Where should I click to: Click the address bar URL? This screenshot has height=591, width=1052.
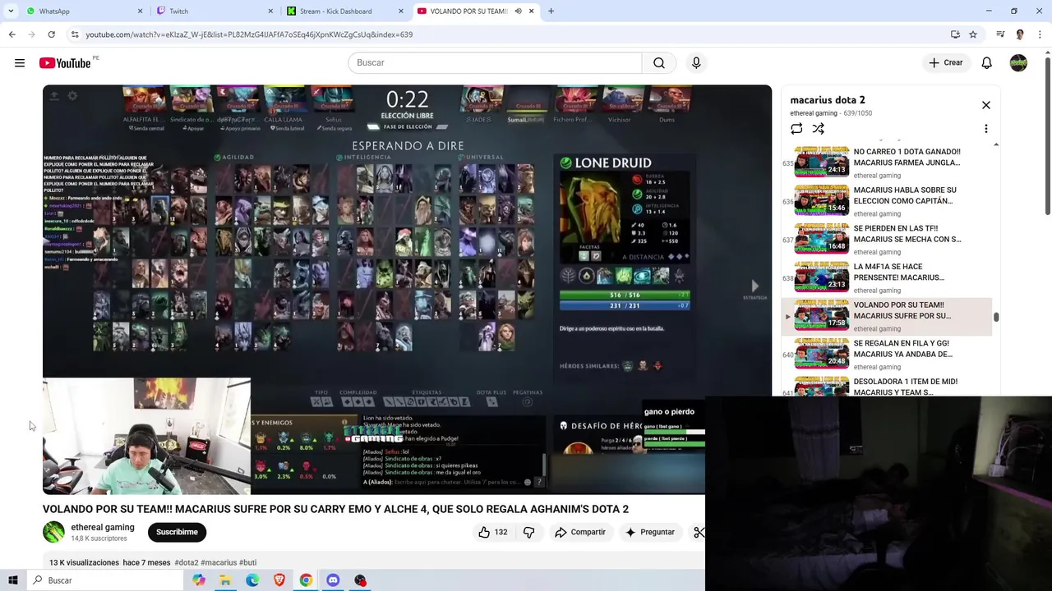(249, 34)
